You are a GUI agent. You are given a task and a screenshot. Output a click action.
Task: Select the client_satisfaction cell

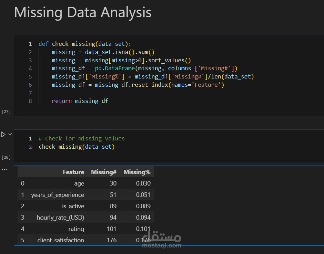coord(61,240)
